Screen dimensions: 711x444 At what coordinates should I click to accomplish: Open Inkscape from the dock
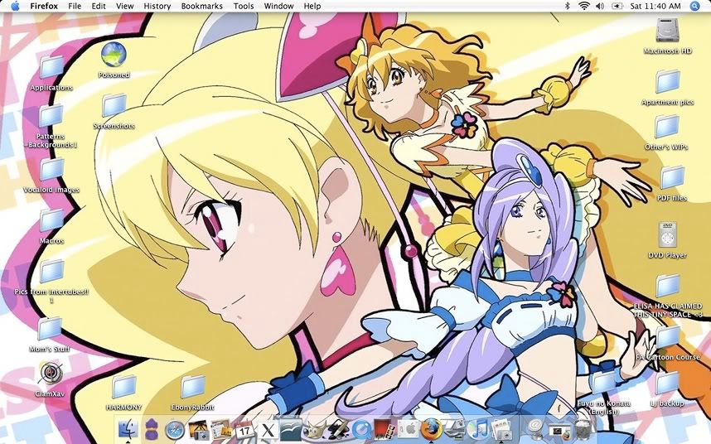(338, 429)
